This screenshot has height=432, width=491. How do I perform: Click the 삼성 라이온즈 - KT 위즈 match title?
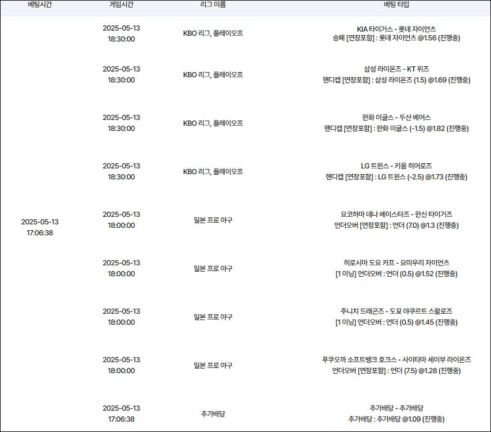tap(396, 69)
